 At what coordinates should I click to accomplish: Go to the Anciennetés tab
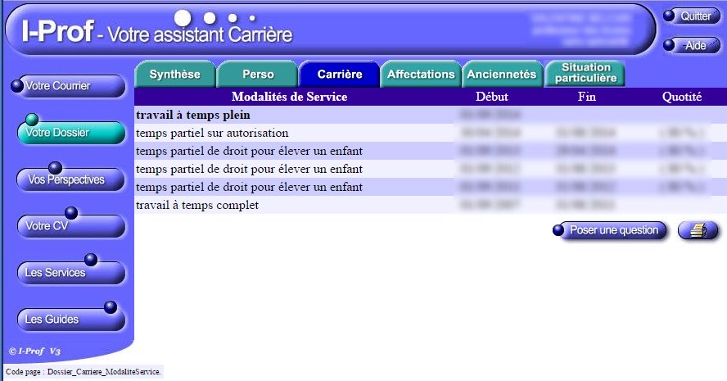click(502, 75)
